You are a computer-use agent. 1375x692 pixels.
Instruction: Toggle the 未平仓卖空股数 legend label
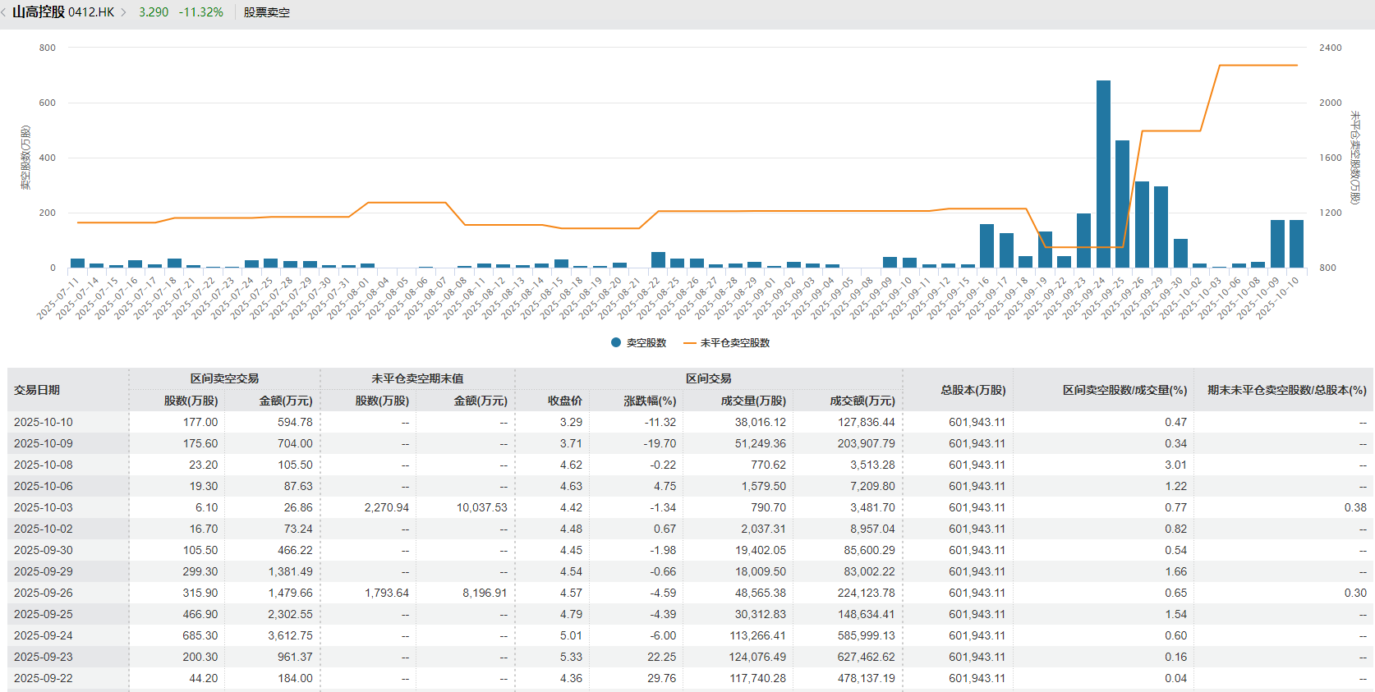click(x=735, y=343)
